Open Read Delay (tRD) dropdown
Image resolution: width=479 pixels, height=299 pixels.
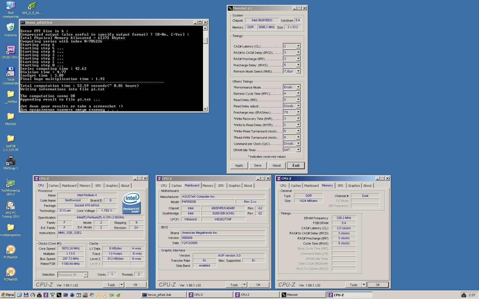tap(298, 100)
